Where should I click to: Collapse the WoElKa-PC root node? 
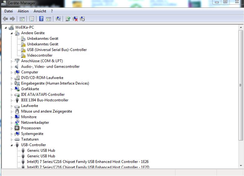(6, 28)
